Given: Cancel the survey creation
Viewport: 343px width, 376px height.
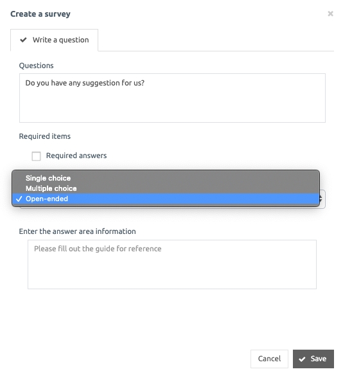Looking at the screenshot, I should tap(269, 359).
